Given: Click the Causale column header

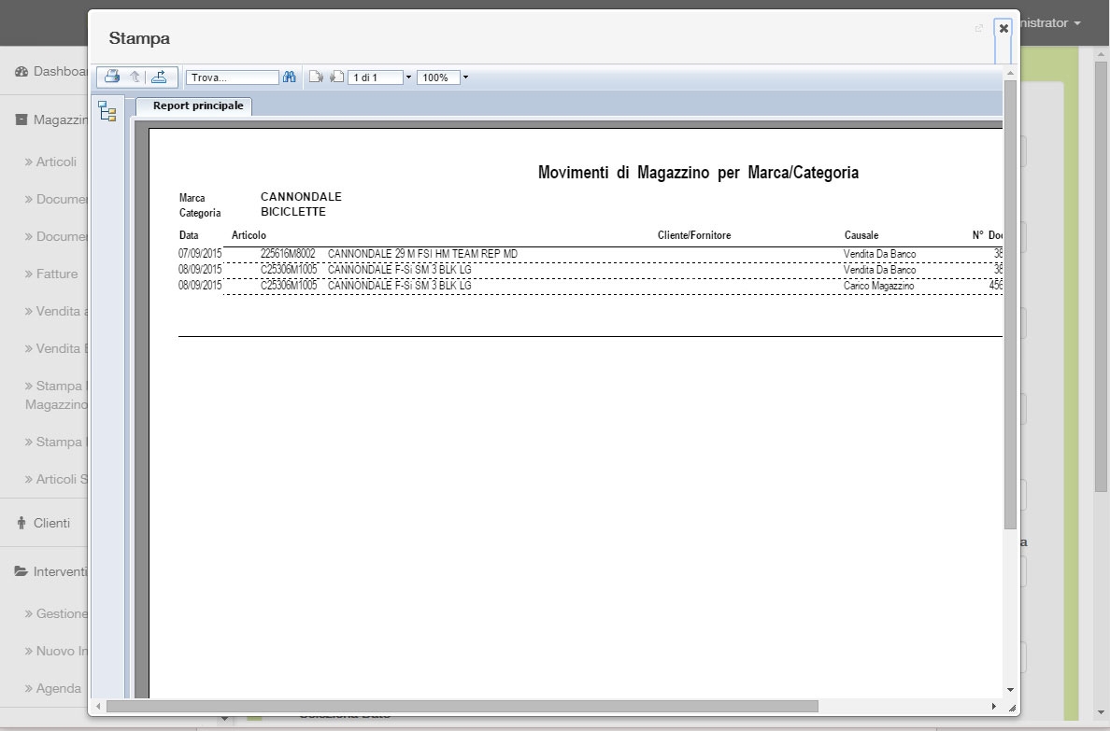Looking at the screenshot, I should pyautogui.click(x=861, y=235).
